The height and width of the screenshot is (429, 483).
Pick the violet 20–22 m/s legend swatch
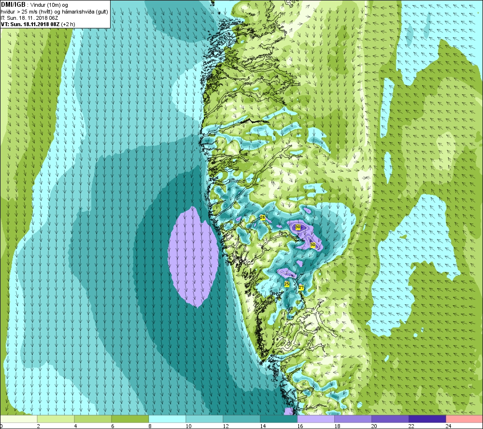tap(390, 419)
